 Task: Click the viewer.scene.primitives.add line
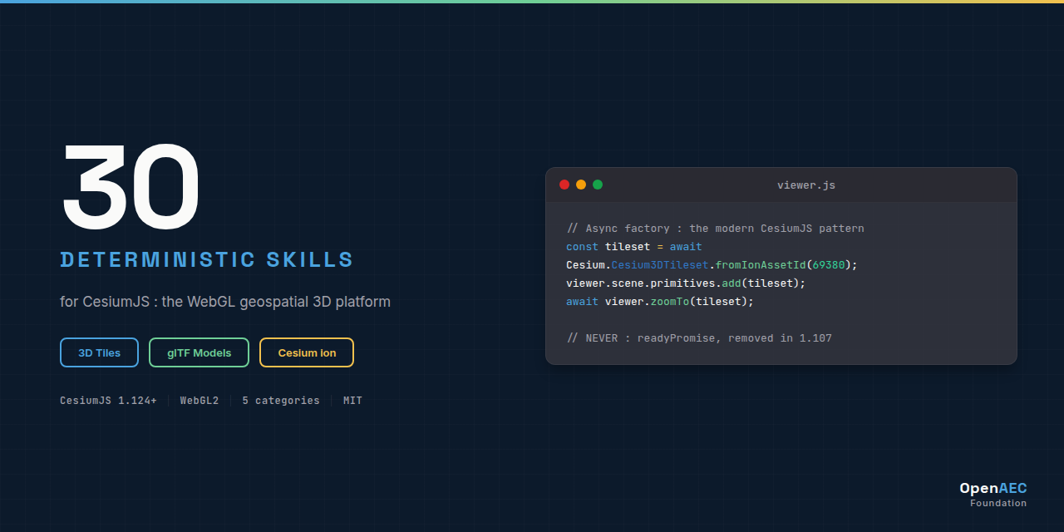click(x=686, y=283)
